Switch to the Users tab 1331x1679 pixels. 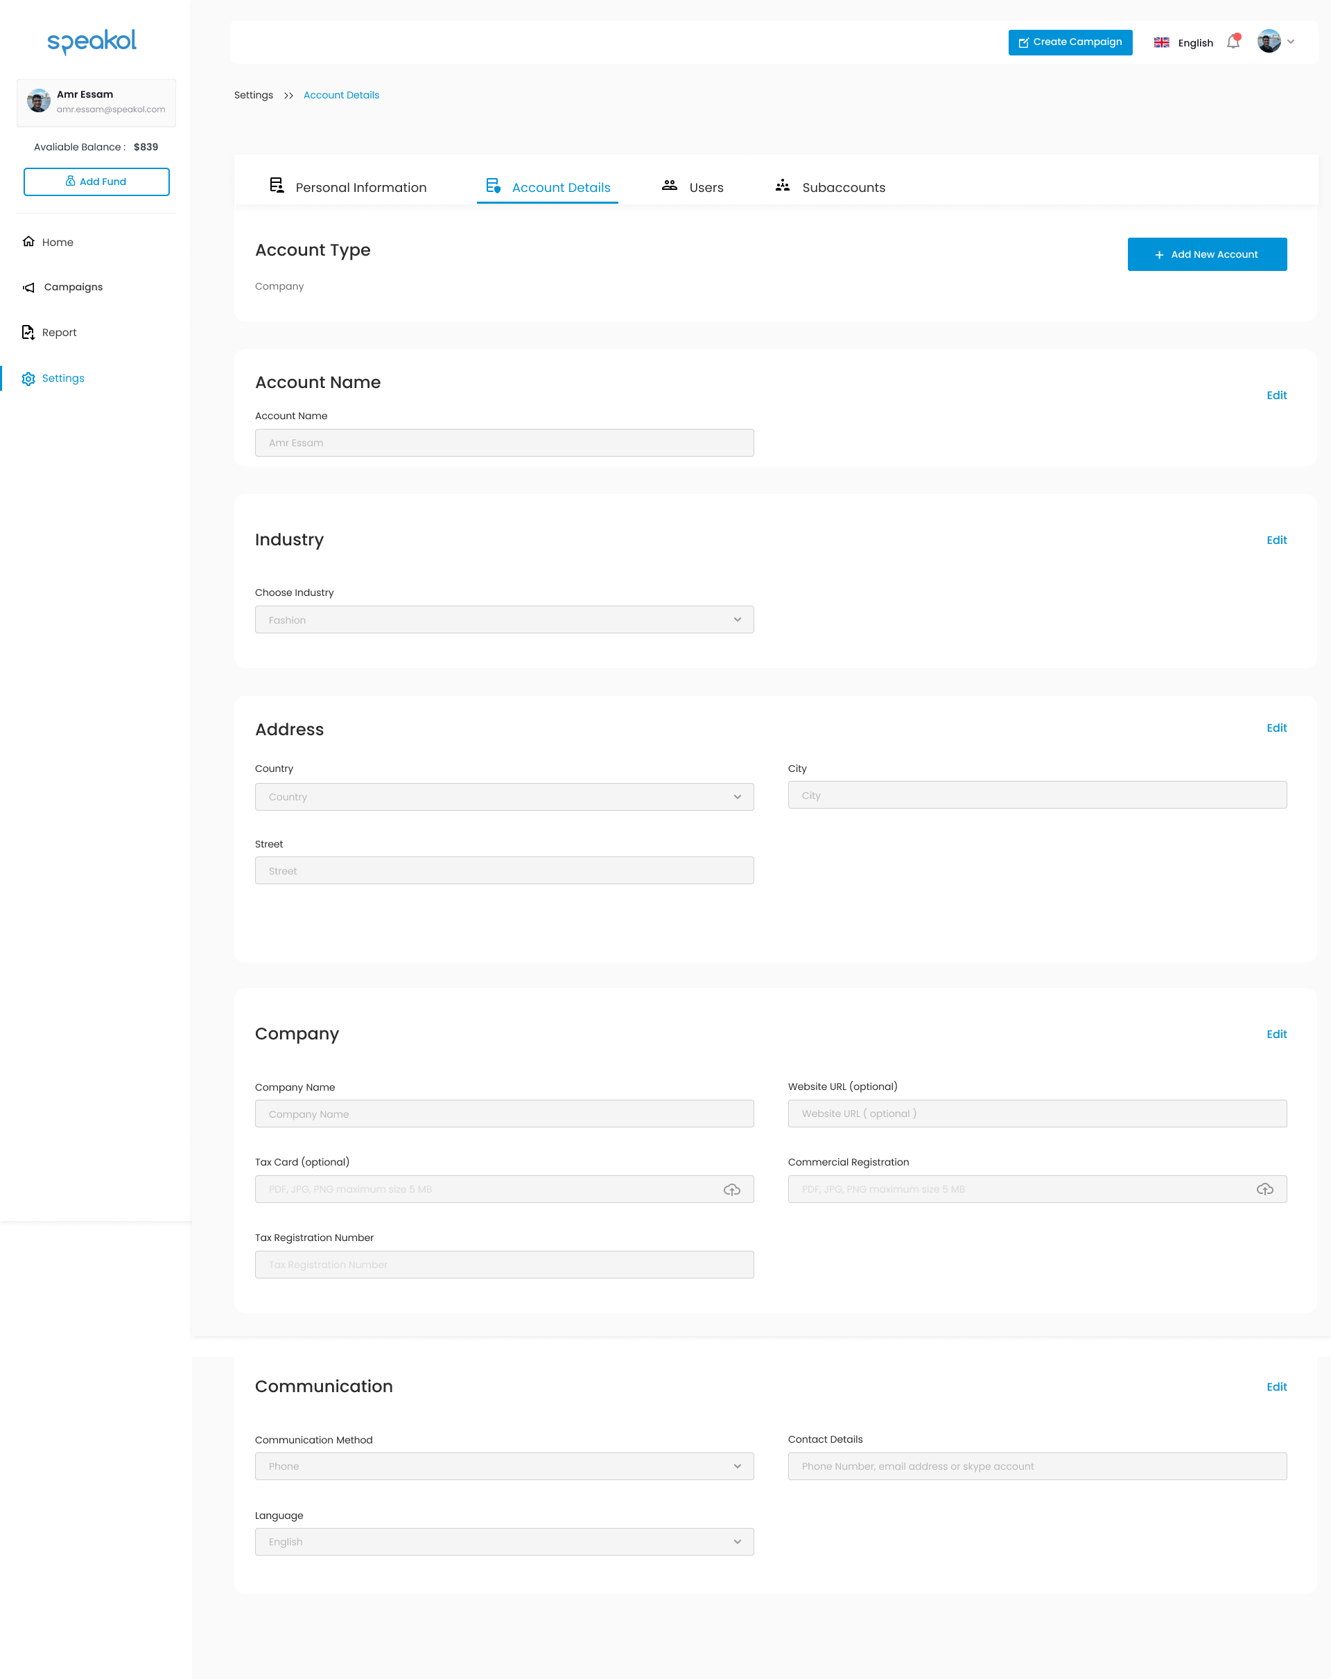(693, 187)
